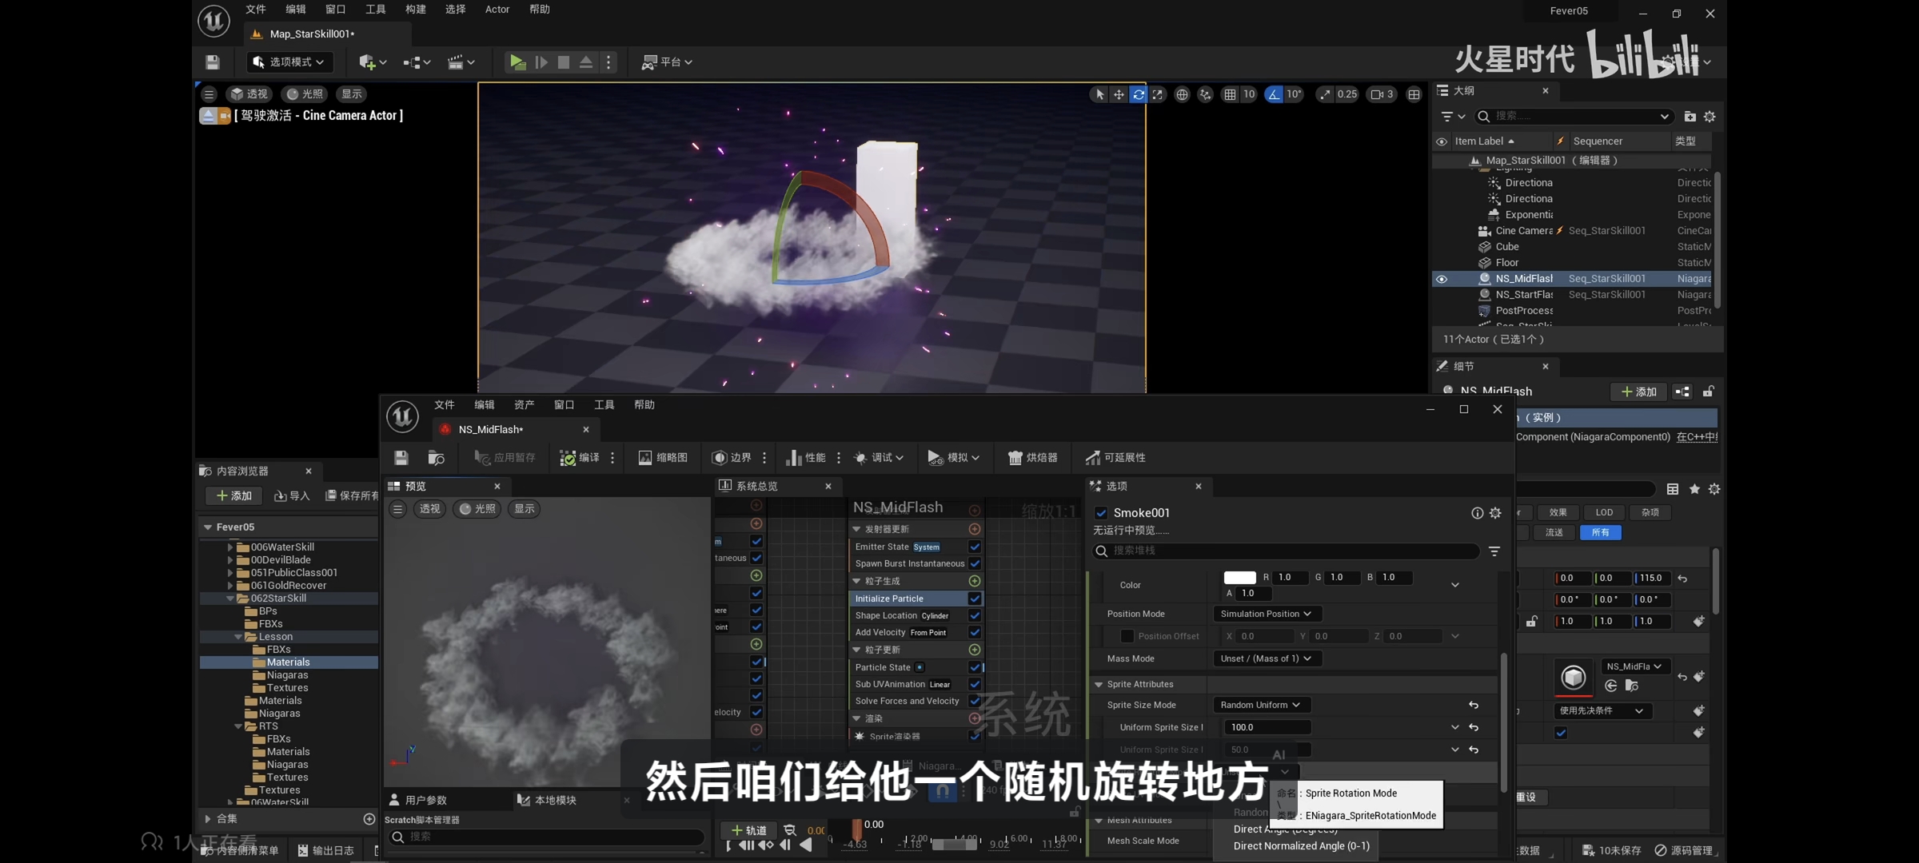Open the Actor menu in the top menu bar
Image resolution: width=1919 pixels, height=863 pixels.
[497, 10]
